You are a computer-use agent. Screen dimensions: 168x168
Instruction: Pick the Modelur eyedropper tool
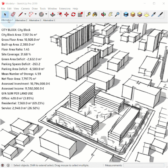click(x=153, y=14)
